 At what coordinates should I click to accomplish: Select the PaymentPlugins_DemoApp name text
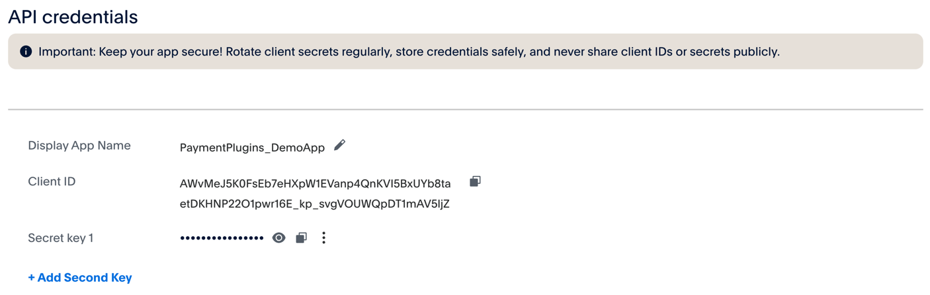tap(252, 147)
